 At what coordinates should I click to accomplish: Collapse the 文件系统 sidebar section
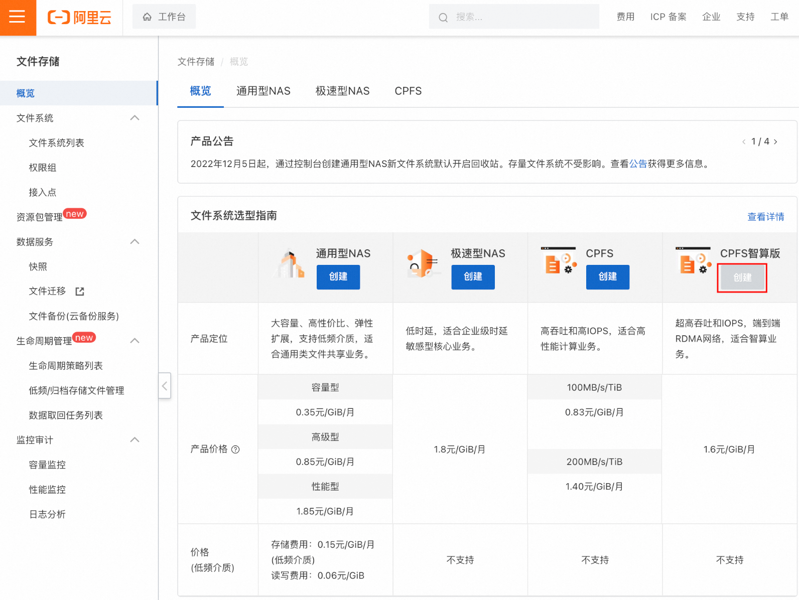click(135, 118)
